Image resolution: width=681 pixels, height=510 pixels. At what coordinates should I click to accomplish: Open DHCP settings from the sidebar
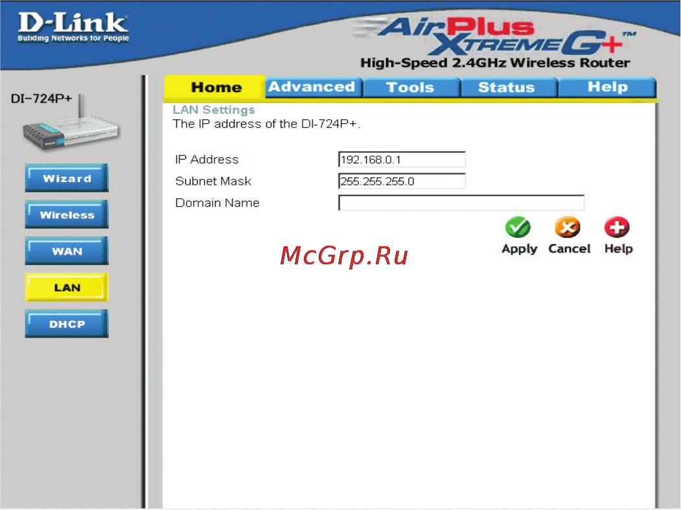(67, 323)
